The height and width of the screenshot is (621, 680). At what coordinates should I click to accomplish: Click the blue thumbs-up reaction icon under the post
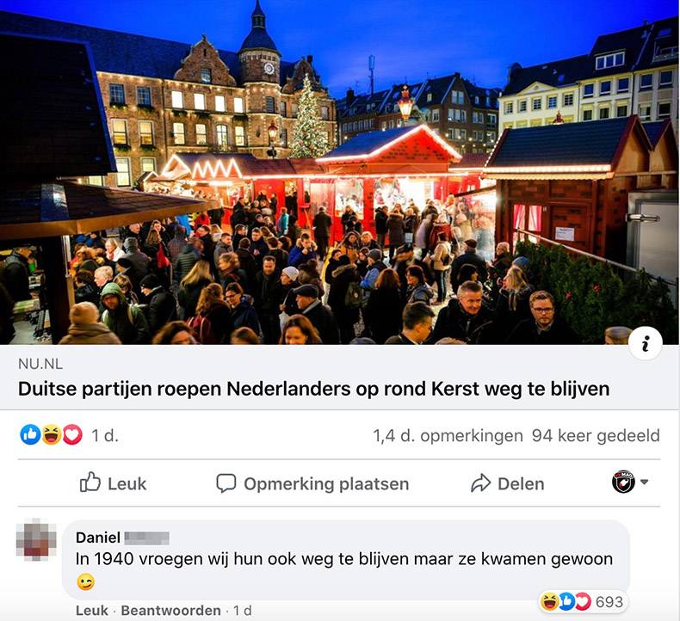(30, 434)
